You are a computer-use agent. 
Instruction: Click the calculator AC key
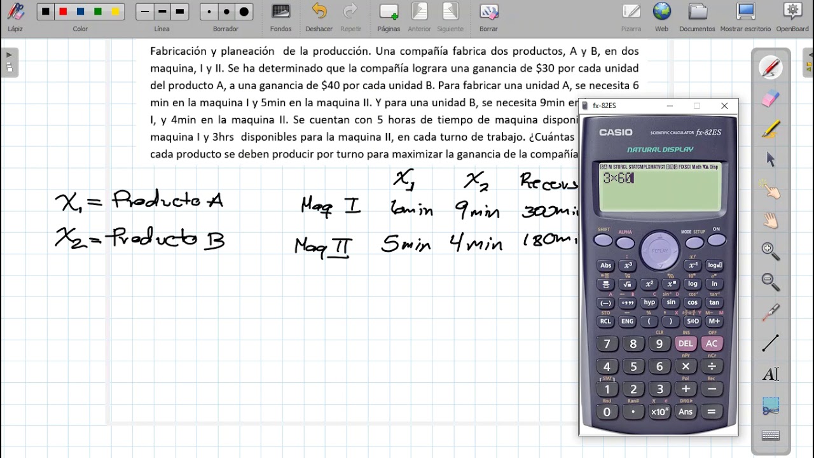click(x=712, y=343)
